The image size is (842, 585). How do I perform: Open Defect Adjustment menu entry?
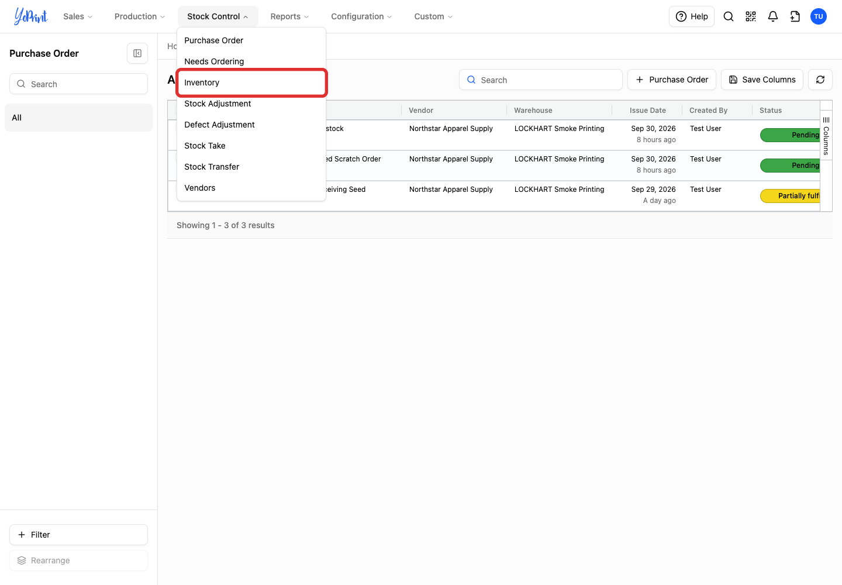(x=251, y=125)
